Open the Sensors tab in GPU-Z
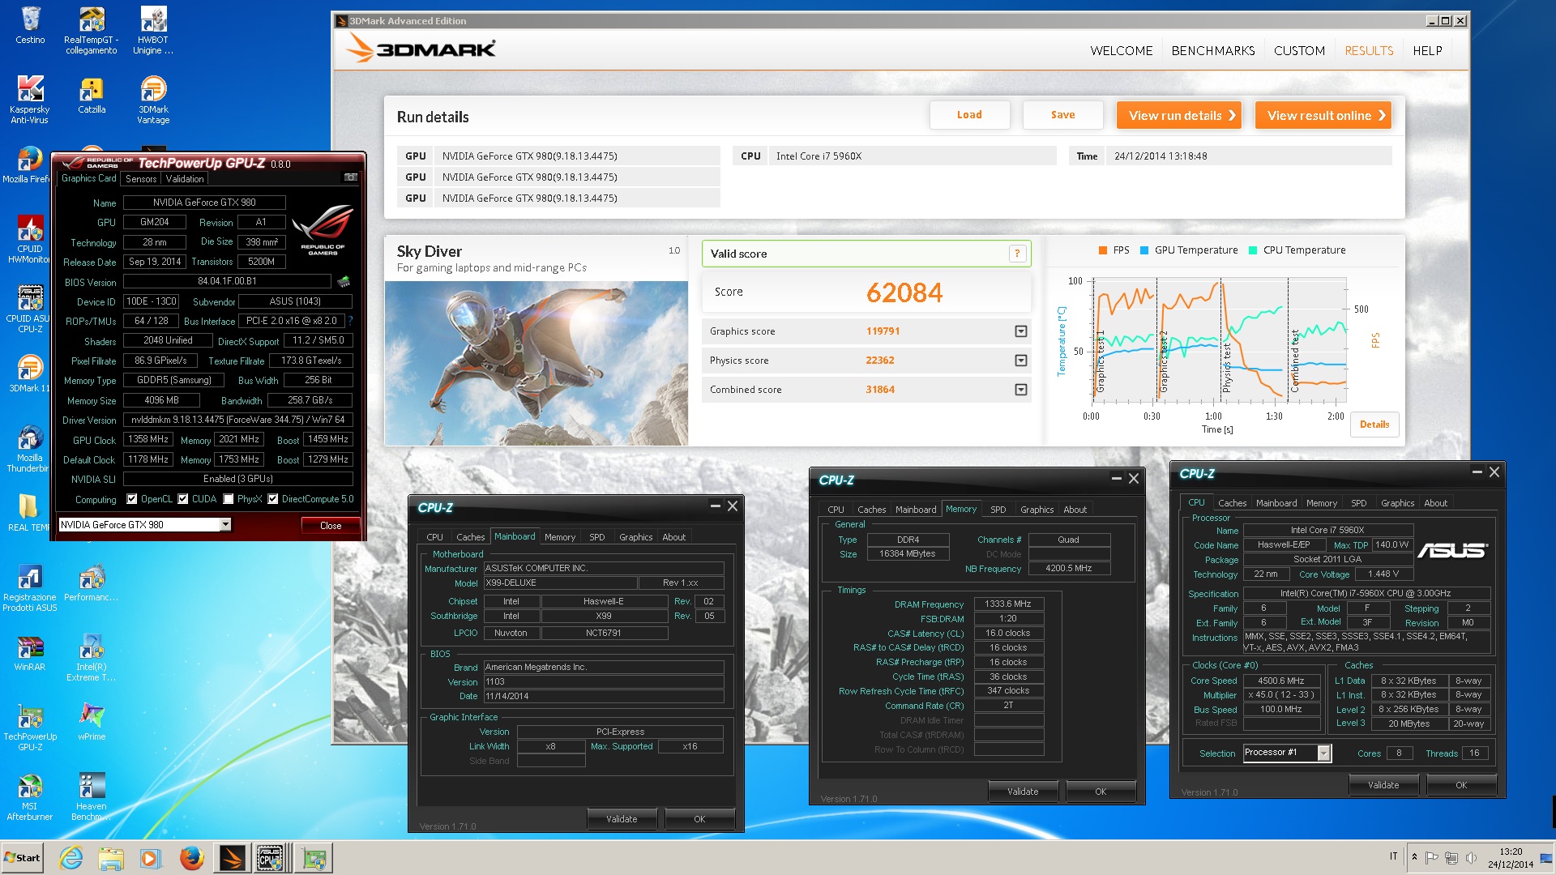The height and width of the screenshot is (875, 1556). tap(141, 179)
